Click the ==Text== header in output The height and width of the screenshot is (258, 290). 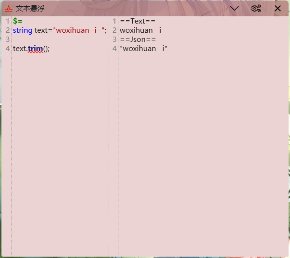(x=138, y=21)
